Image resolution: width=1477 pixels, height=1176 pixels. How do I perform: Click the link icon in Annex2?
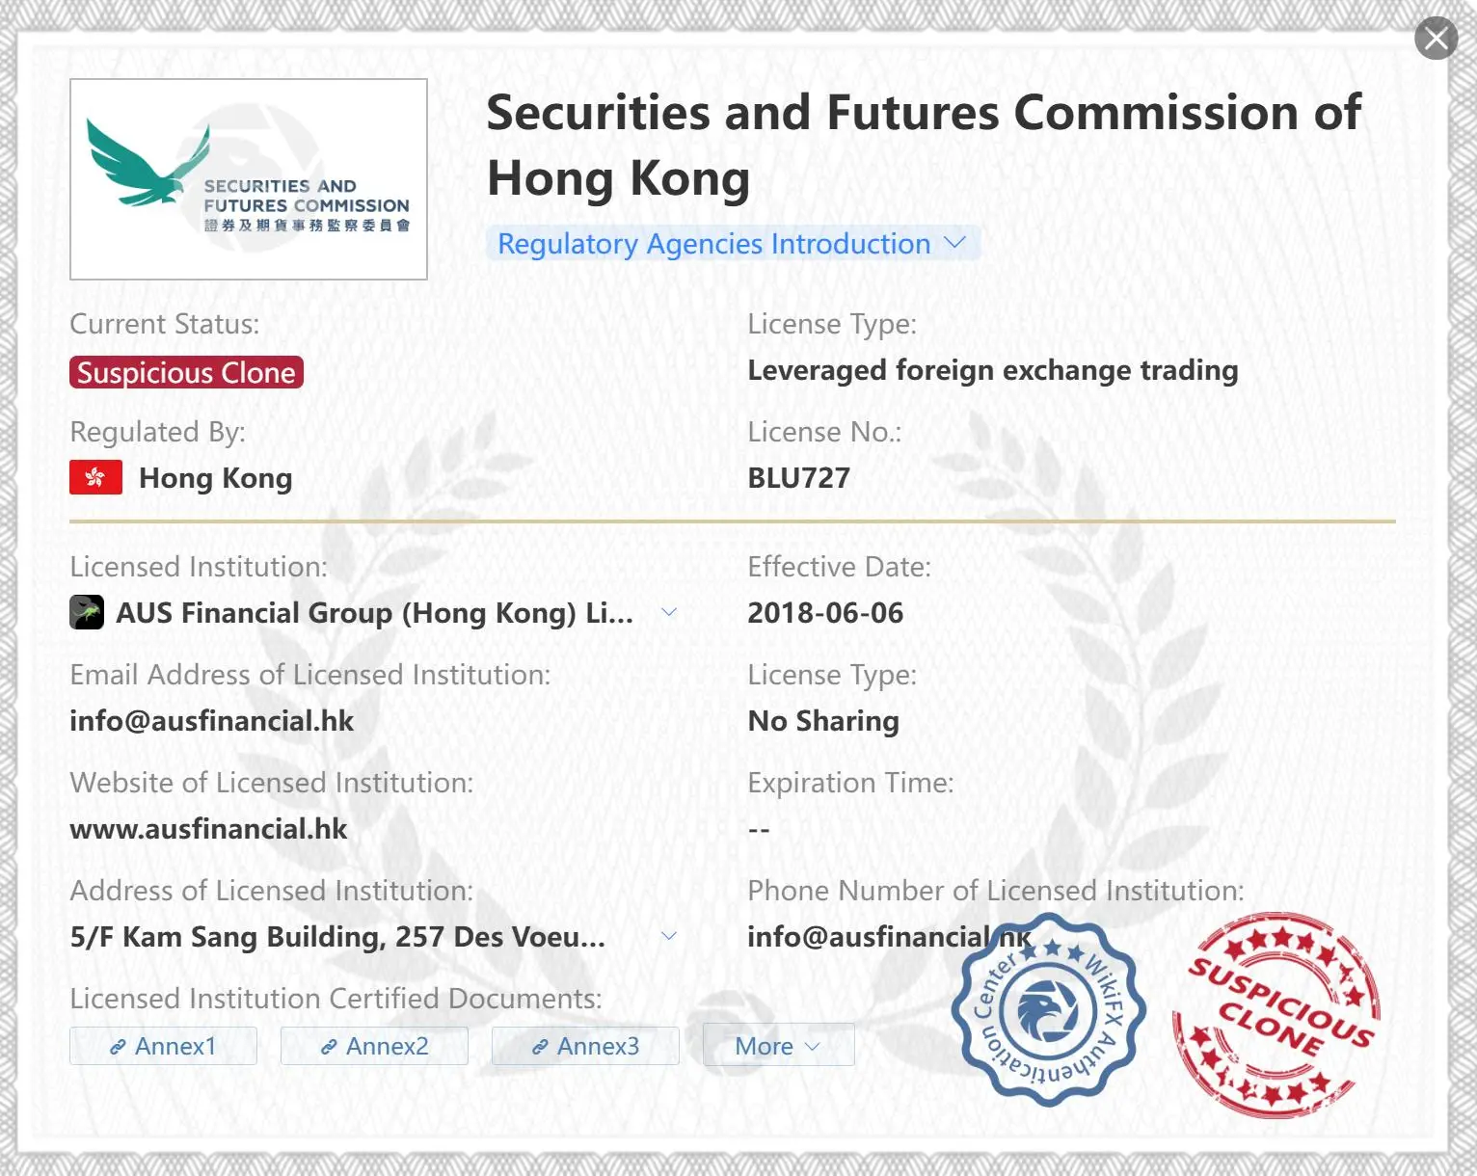coord(329,1047)
